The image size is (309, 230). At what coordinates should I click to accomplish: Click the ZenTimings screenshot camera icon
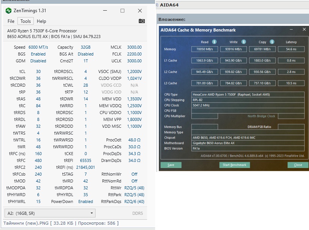[x=142, y=21]
